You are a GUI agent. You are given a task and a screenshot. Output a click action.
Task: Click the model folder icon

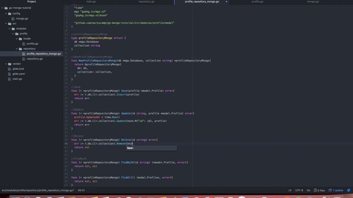point(20,39)
